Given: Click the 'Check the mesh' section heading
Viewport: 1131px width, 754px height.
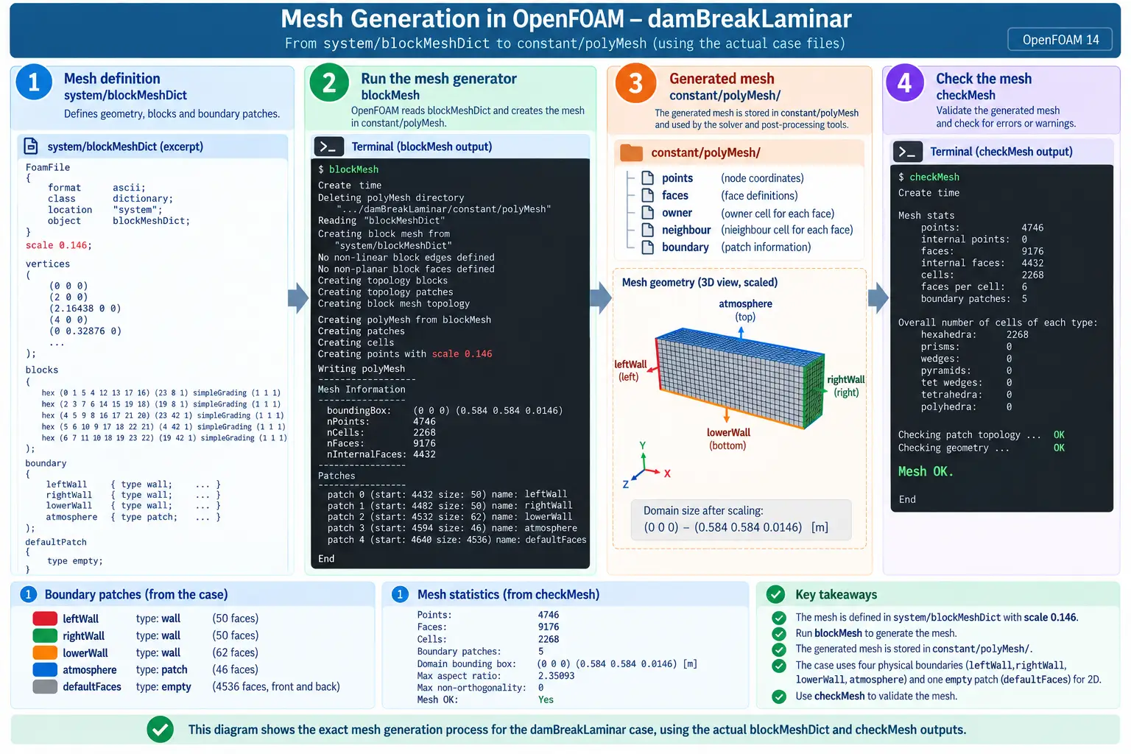Looking at the screenshot, I should 984,79.
